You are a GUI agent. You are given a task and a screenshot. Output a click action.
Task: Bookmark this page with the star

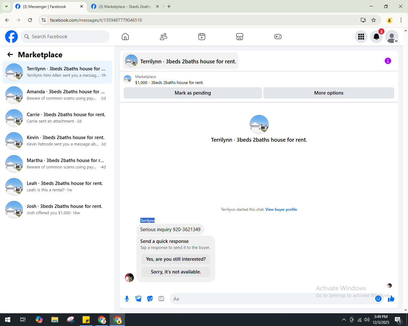tap(374, 20)
